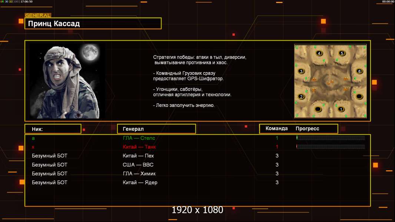Click ГЛА — Стелс general entry
The width and height of the screenshot is (395, 222).
139,138
